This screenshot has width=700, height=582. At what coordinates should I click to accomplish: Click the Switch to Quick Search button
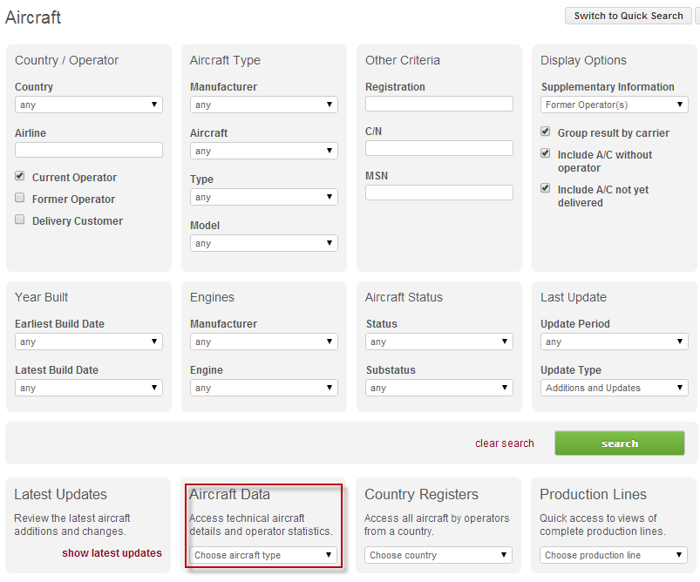(x=628, y=16)
